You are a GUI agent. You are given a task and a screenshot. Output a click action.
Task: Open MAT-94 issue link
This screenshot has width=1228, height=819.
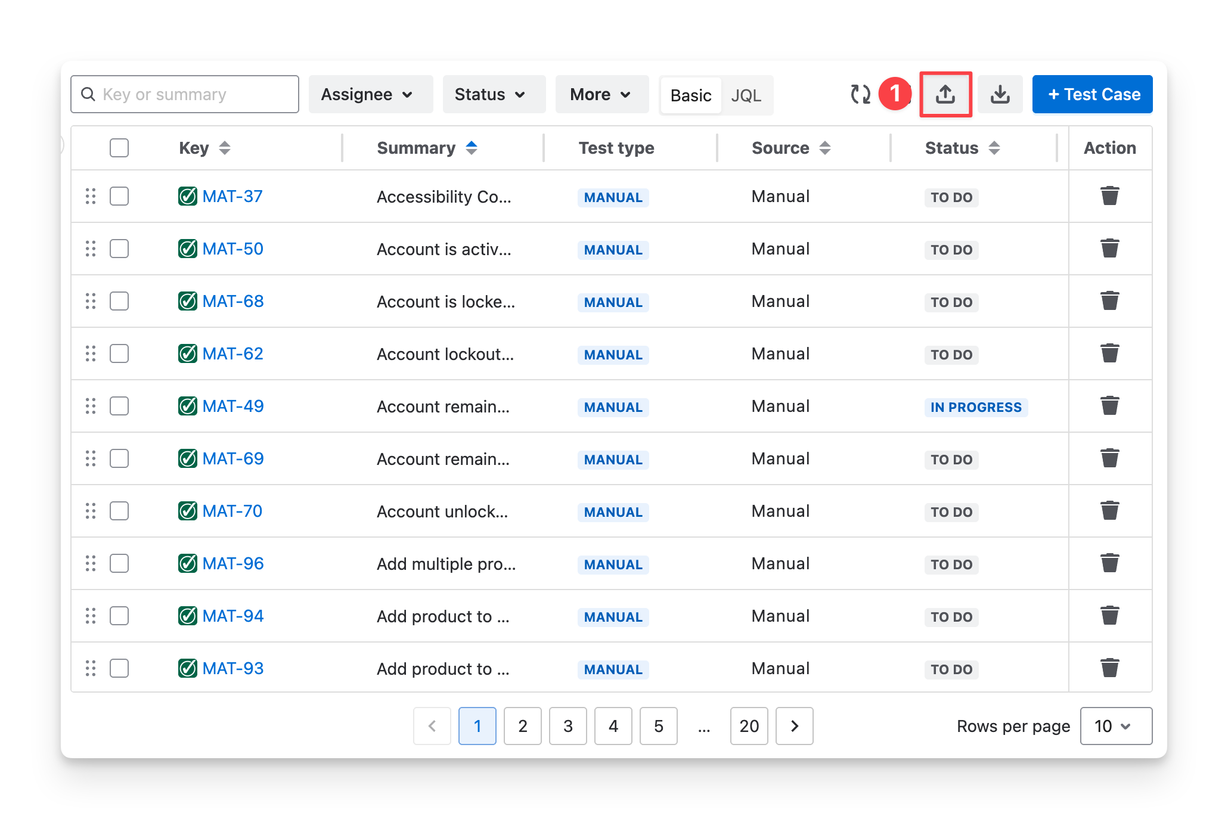point(233,616)
